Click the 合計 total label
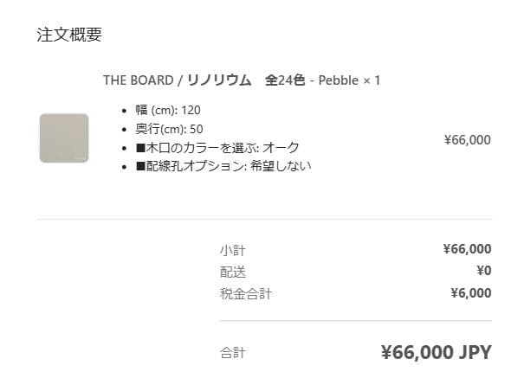 pos(233,353)
